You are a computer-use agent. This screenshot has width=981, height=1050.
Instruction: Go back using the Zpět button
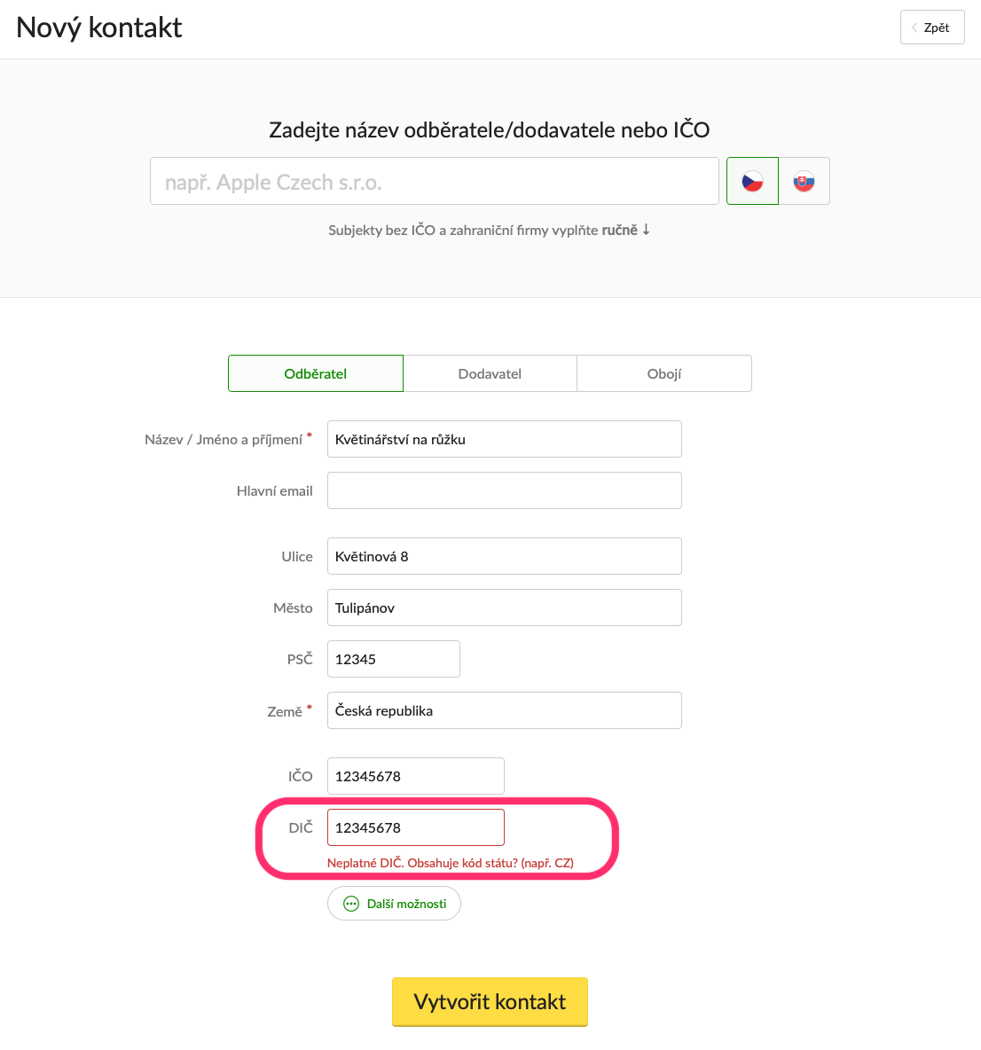[932, 27]
